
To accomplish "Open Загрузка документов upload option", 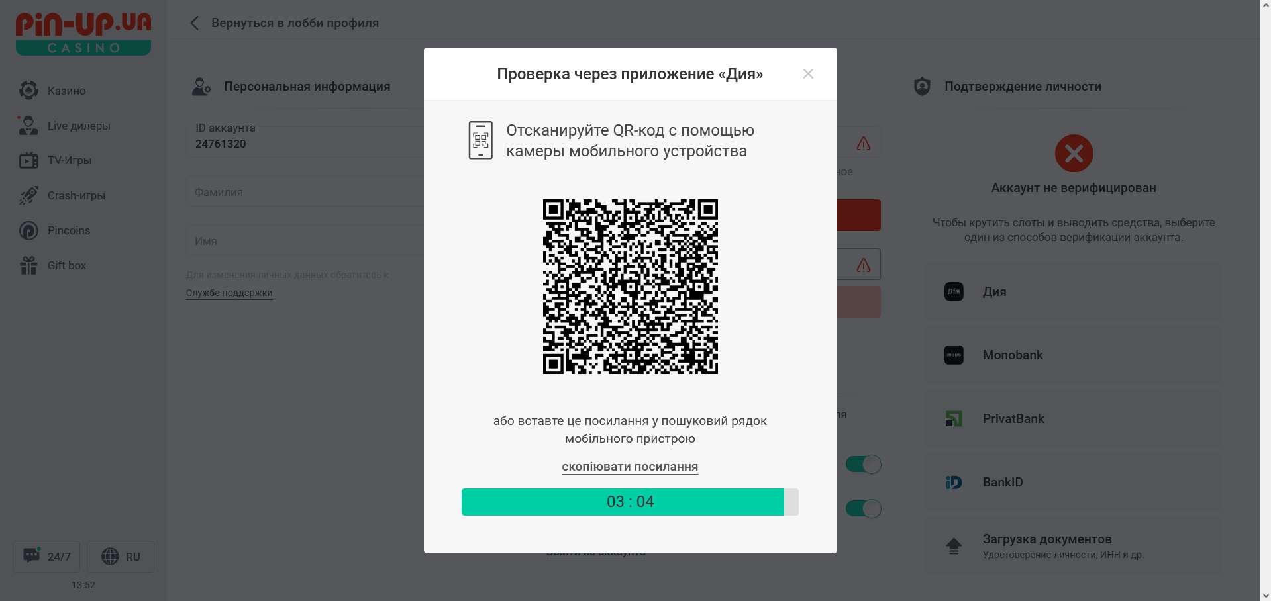I will point(1073,545).
